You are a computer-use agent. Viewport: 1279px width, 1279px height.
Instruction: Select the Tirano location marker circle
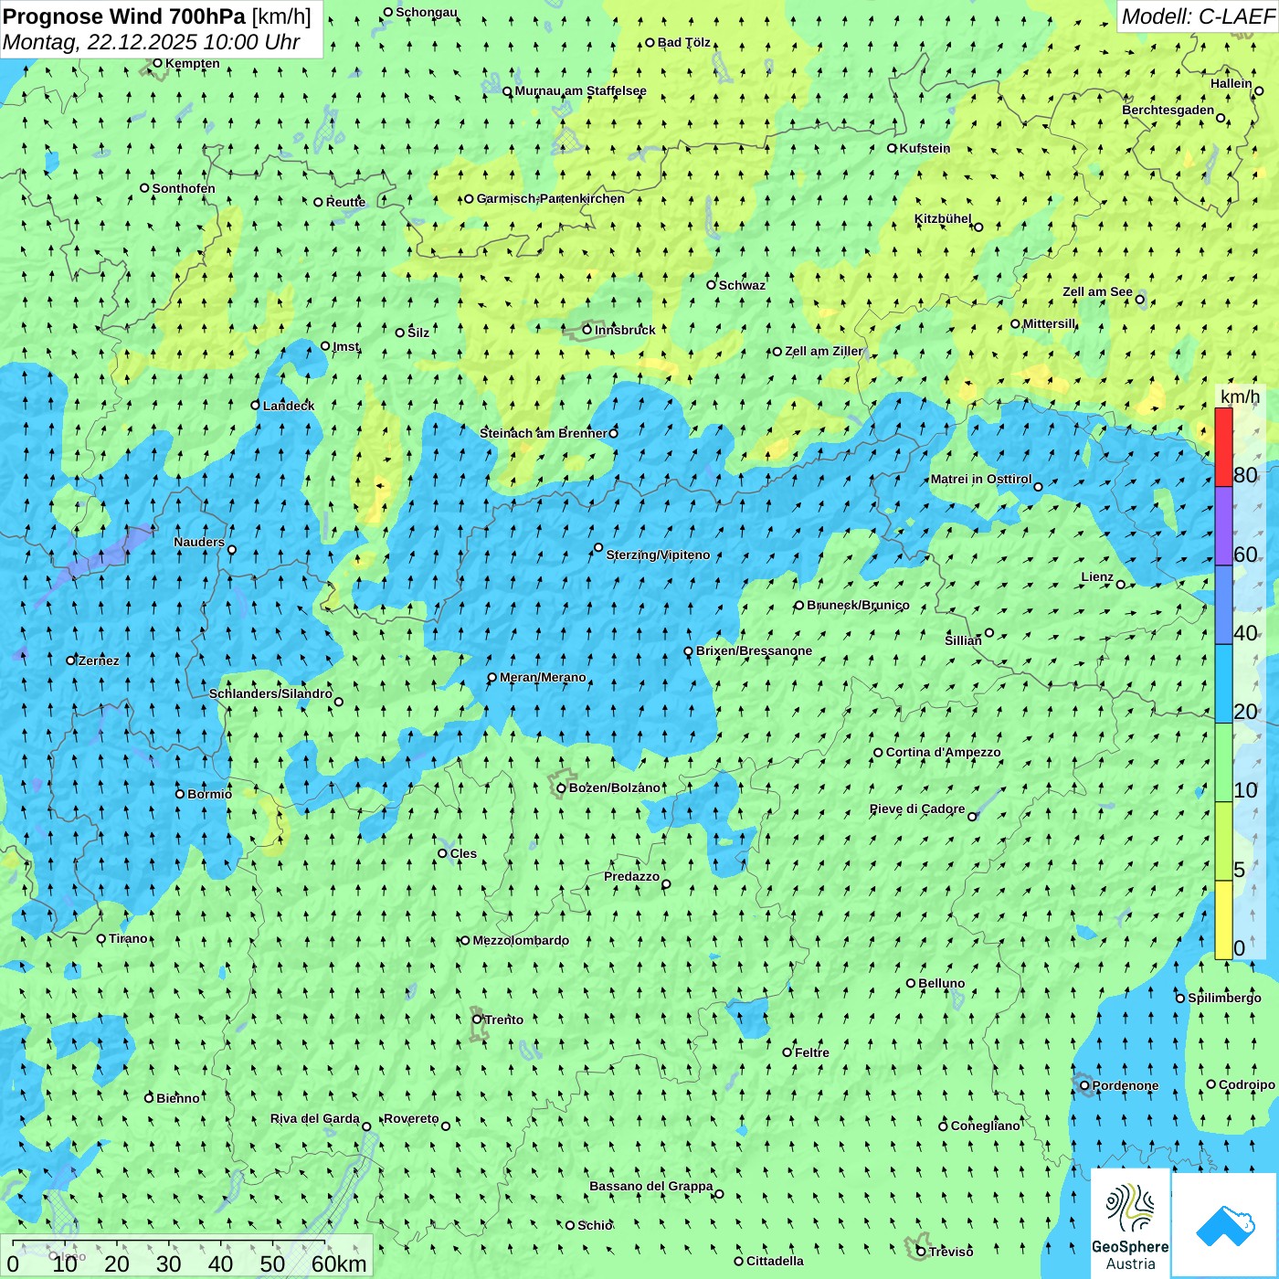[101, 938]
